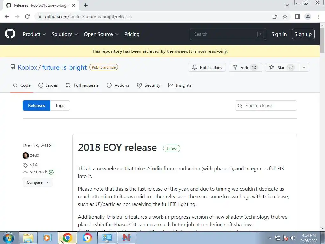This screenshot has height=244, width=325.
Task: Click the forward navigation arrow
Action: click(17, 17)
